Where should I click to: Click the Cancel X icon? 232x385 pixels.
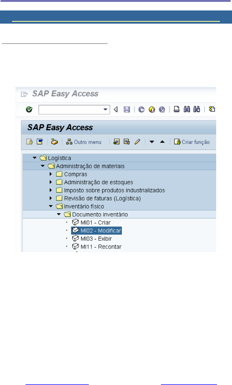pyautogui.click(x=162, y=109)
